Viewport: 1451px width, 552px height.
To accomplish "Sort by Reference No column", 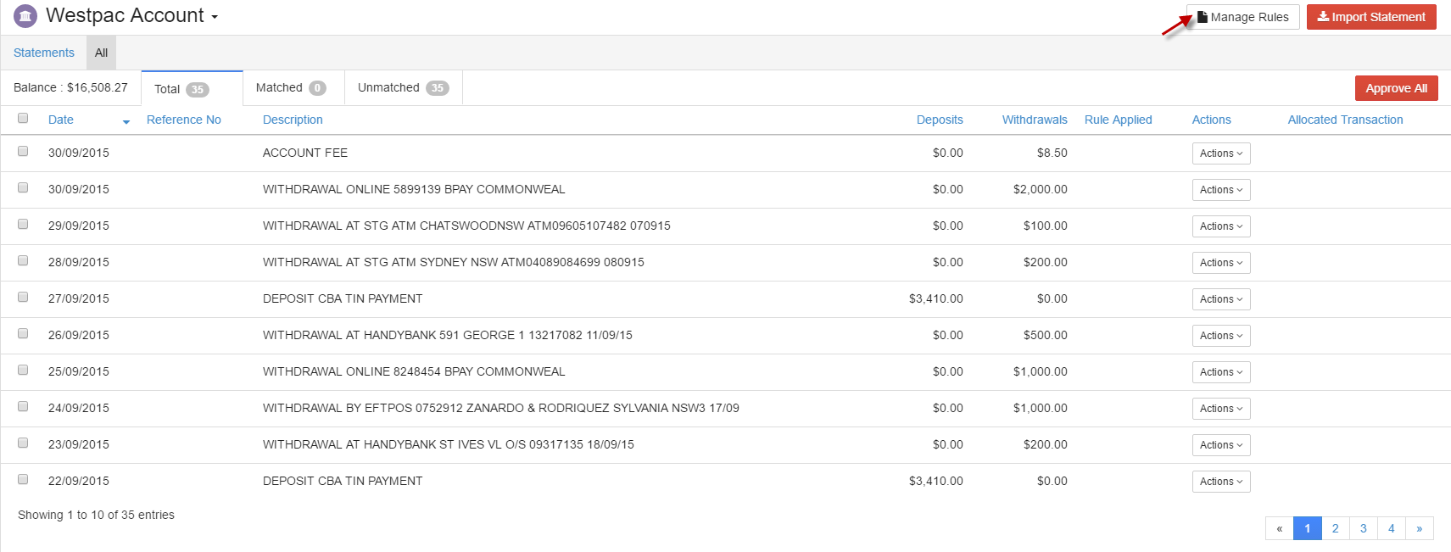I will click(184, 120).
